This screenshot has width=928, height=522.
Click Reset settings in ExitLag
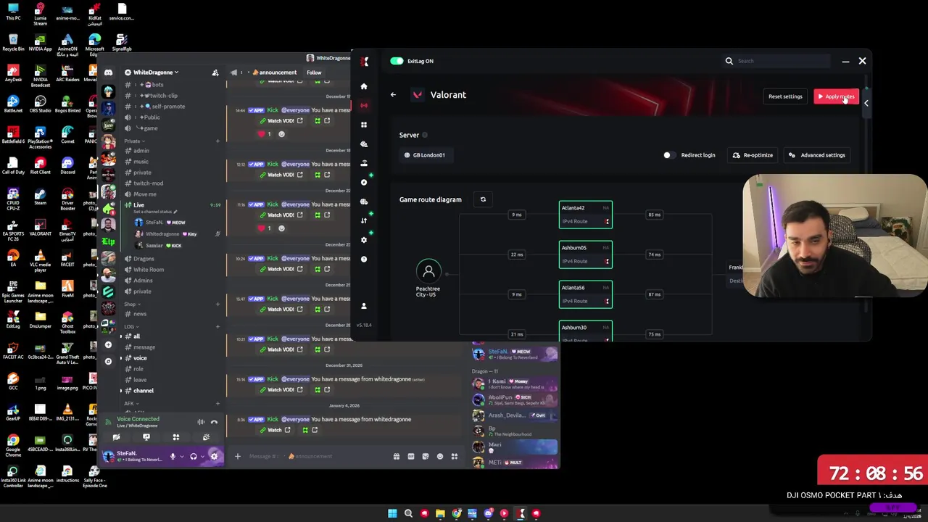[x=785, y=96]
